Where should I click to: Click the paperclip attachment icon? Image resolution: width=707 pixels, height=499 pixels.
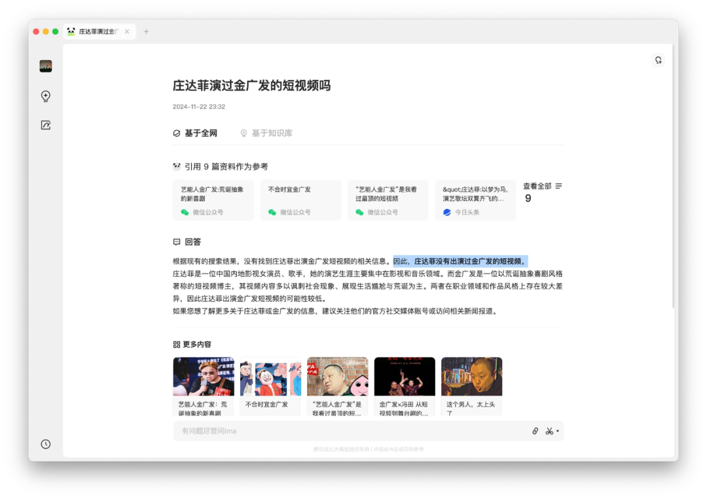pos(535,431)
